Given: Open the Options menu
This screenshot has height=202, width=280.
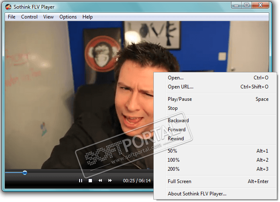Looking at the screenshot, I should click(68, 17).
